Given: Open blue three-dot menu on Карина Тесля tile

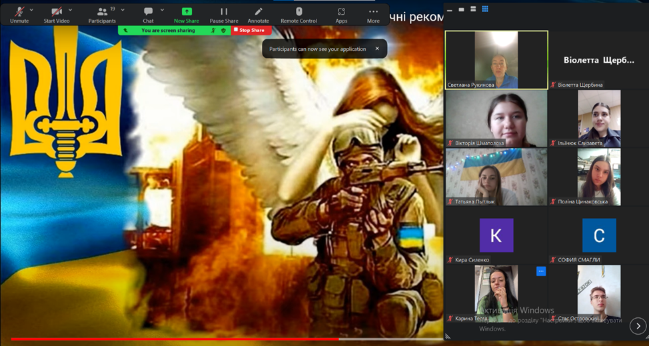Looking at the screenshot, I should tap(541, 271).
